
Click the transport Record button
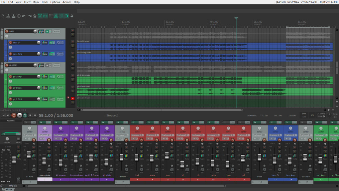[x=14, y=115]
